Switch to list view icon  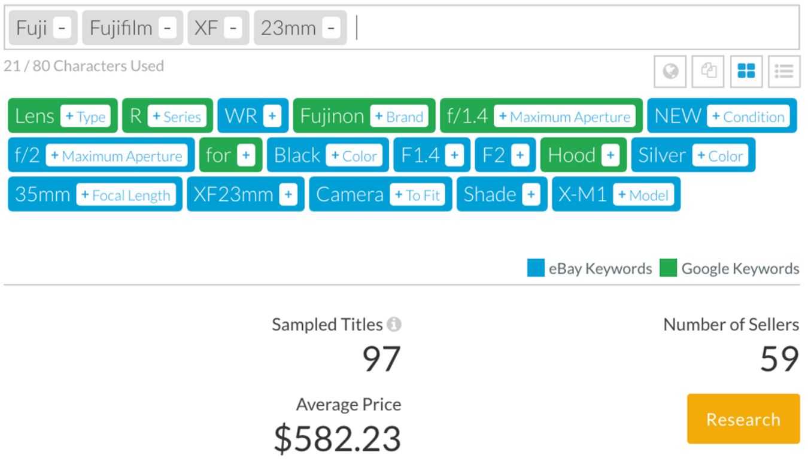click(x=783, y=72)
